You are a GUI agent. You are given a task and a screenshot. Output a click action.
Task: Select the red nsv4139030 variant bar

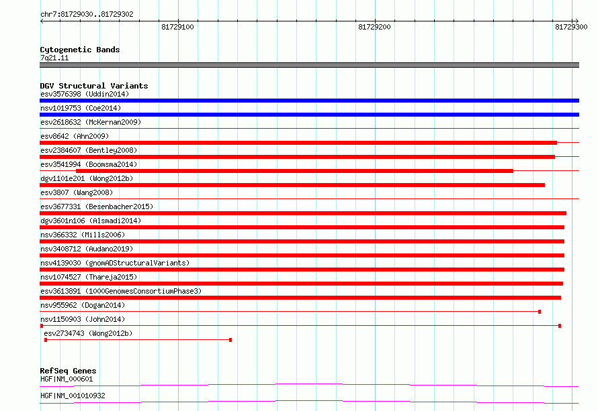(x=302, y=270)
